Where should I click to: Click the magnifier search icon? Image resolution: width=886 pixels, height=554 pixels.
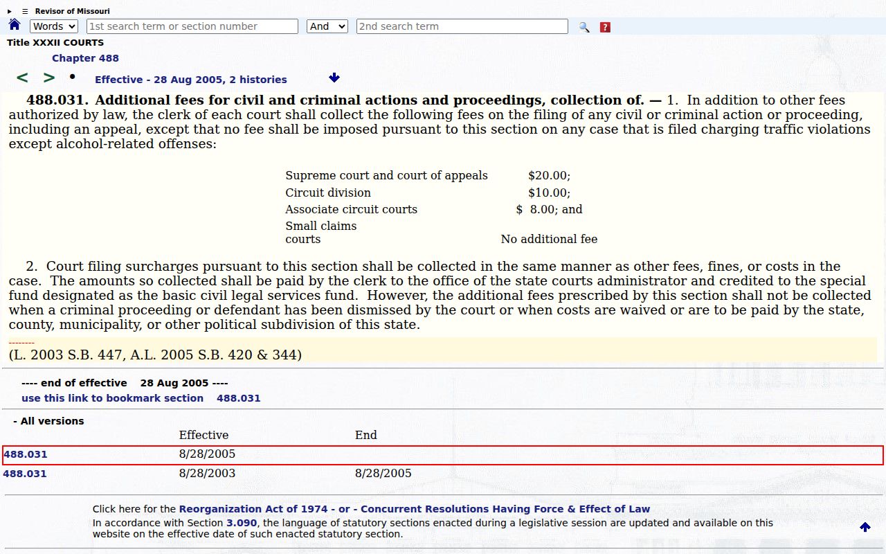point(584,27)
